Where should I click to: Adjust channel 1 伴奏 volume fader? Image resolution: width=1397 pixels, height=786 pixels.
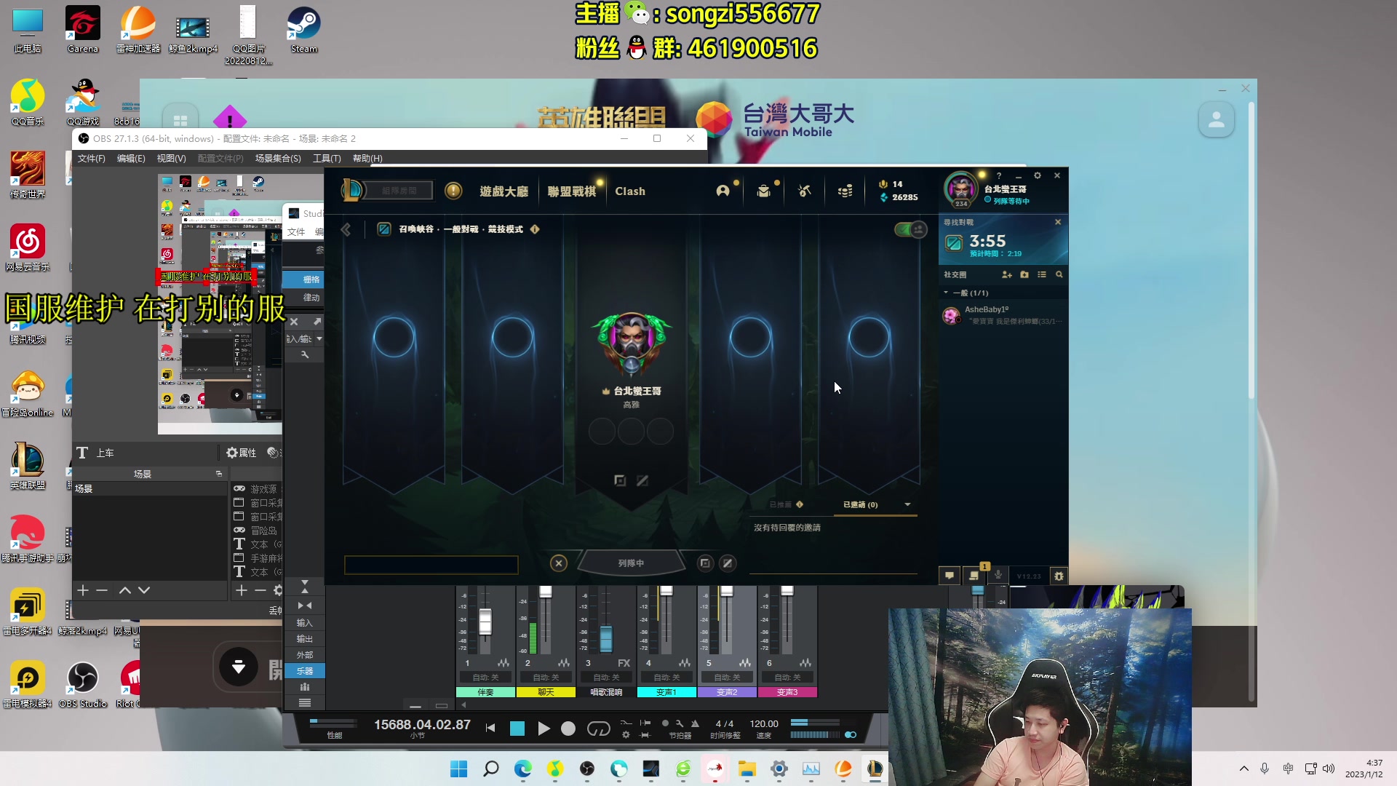point(485,622)
